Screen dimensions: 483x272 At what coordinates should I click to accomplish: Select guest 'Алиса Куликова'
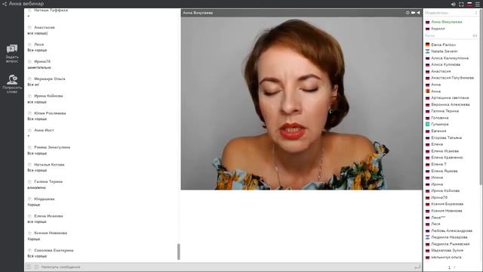[446, 64]
